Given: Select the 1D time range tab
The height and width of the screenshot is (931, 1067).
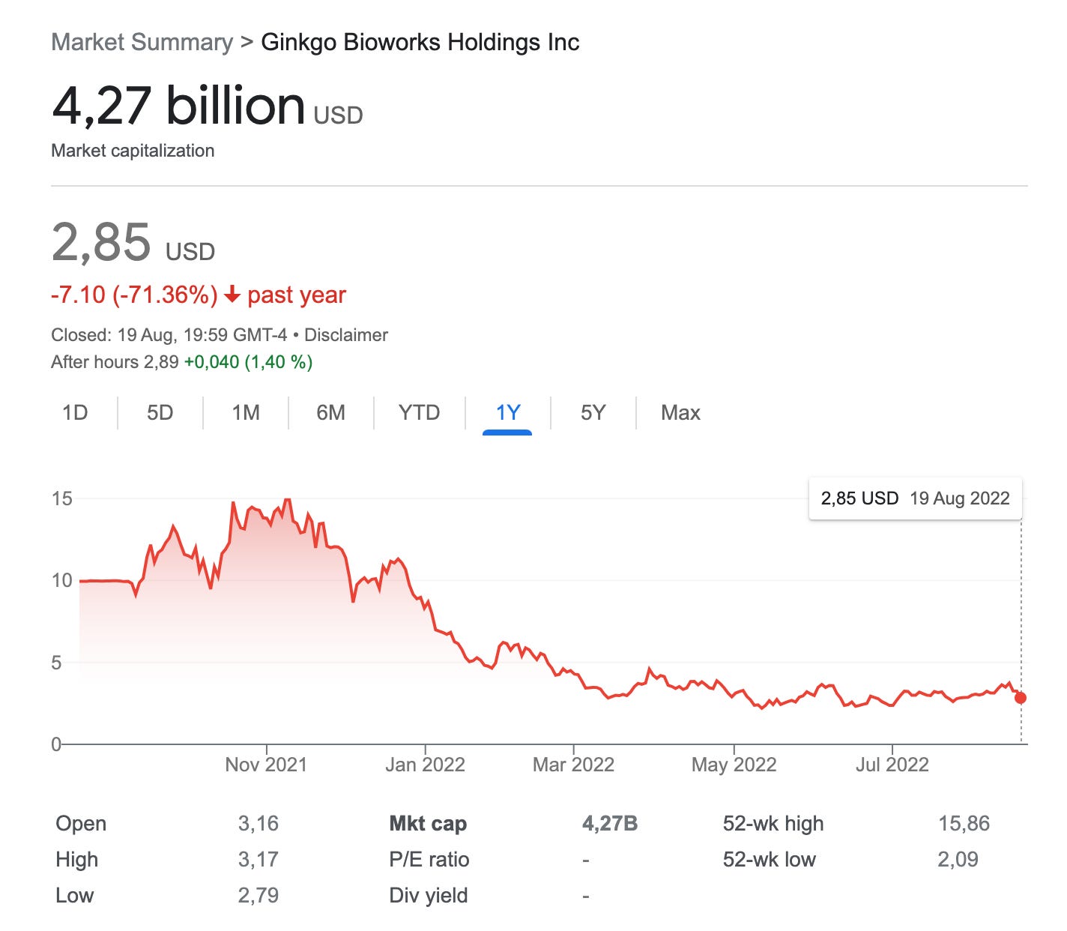Looking at the screenshot, I should pyautogui.click(x=75, y=412).
